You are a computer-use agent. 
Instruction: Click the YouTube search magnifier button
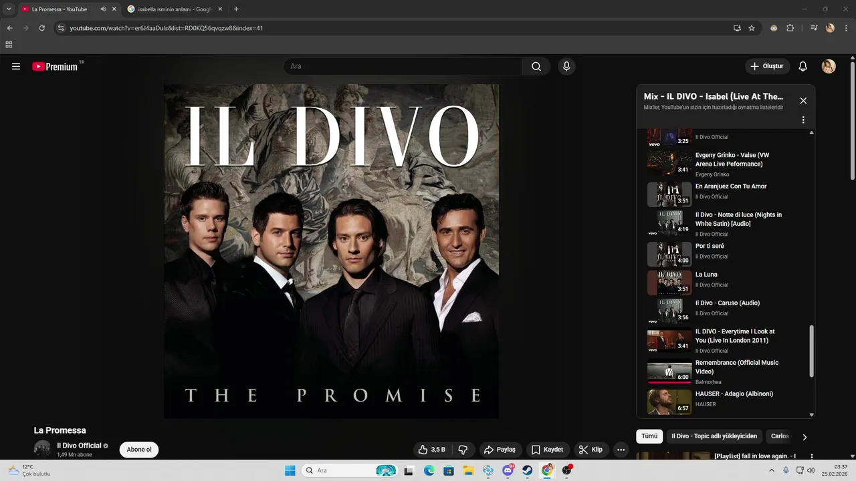pos(536,66)
